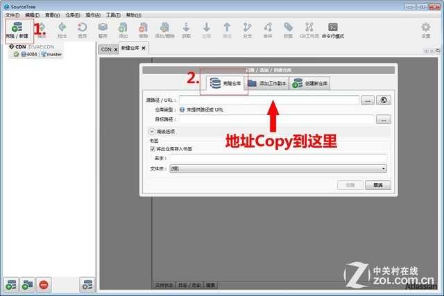This screenshot has height=296, width=444.
Task: Click the red remove repository icon at bottom left
Action: (x=44, y=284)
